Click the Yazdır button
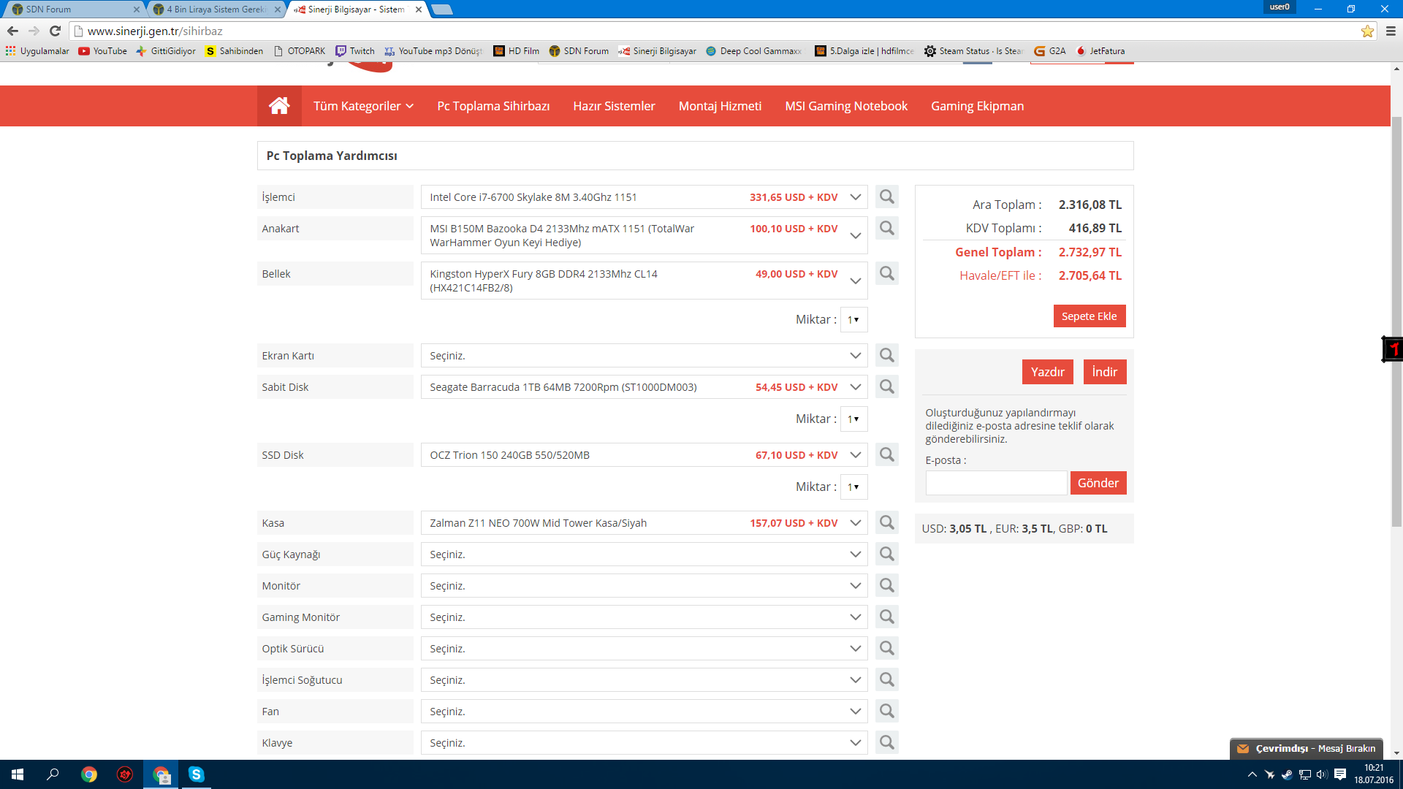Image resolution: width=1403 pixels, height=789 pixels. click(x=1047, y=372)
